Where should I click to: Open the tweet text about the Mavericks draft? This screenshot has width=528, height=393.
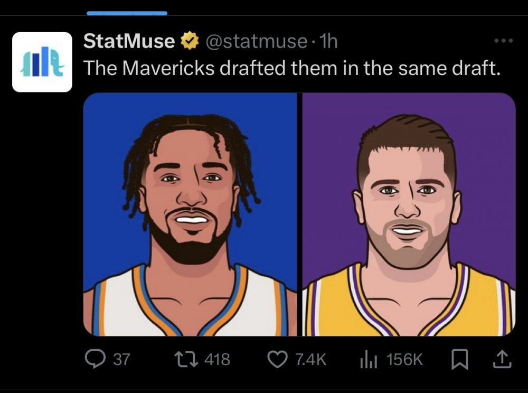pyautogui.click(x=291, y=68)
